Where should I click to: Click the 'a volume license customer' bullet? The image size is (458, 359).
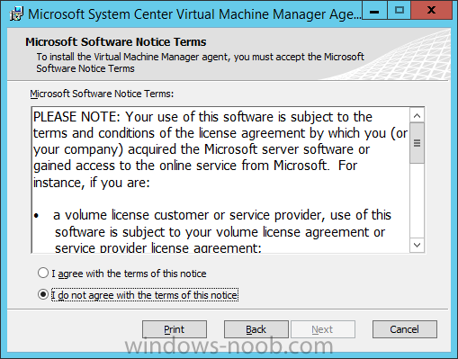coord(213,231)
